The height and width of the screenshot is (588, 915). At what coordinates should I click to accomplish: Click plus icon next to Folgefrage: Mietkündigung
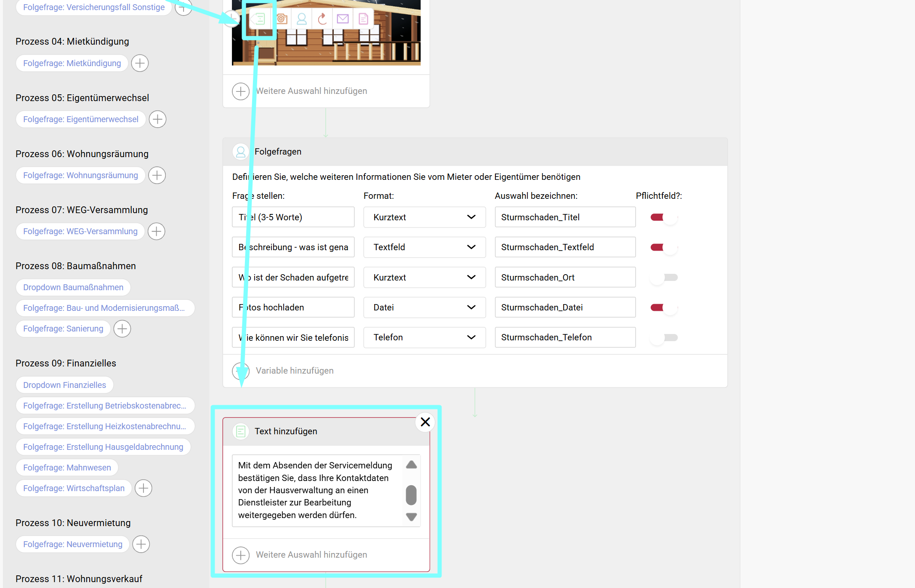(x=140, y=63)
